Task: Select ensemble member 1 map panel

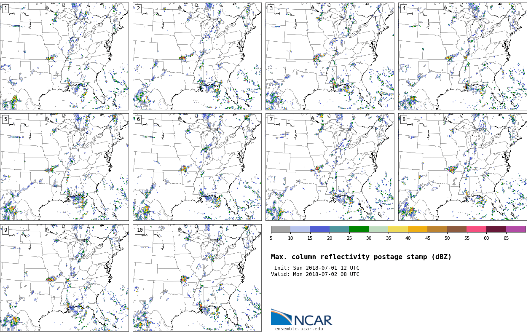Action: (x=64, y=56)
